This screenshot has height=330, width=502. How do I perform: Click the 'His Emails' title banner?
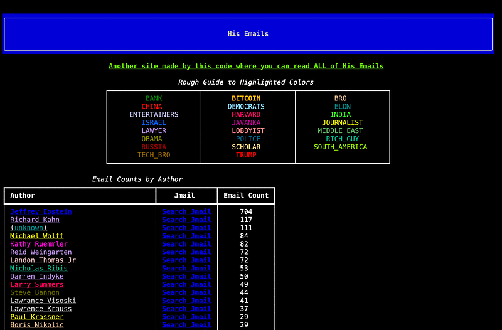(248, 34)
